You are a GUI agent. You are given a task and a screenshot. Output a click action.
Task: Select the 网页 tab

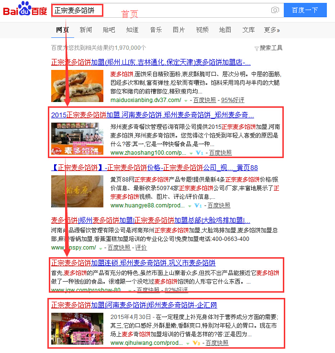click(x=63, y=30)
